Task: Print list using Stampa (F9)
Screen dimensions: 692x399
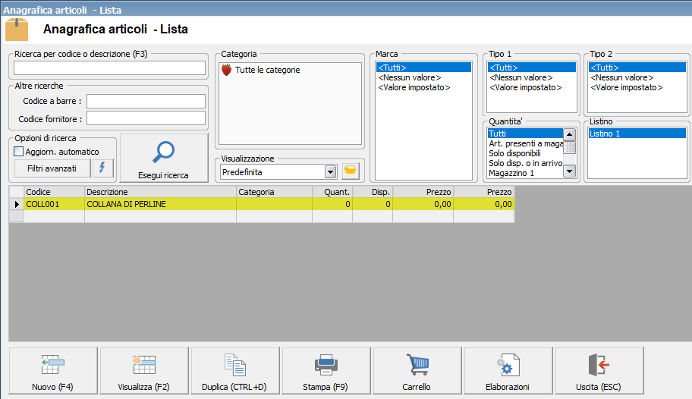Action: 326,371
